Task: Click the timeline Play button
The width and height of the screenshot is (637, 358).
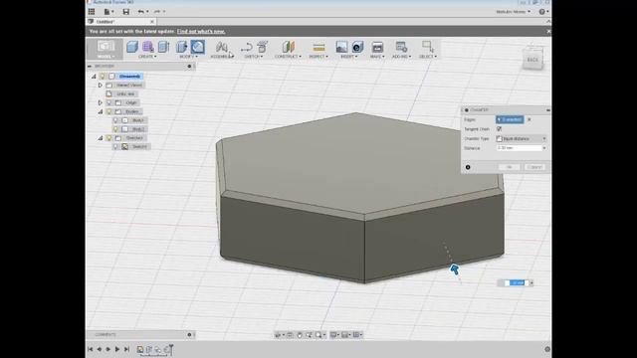Action: 117,349
